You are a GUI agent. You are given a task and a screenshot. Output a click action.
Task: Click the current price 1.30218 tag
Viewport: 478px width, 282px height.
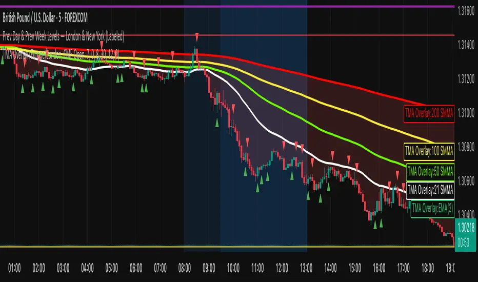click(x=466, y=228)
